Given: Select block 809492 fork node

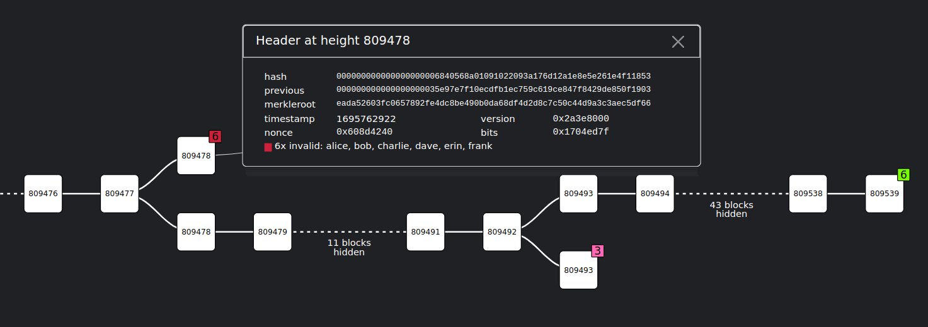Looking at the screenshot, I should pyautogui.click(x=502, y=231).
